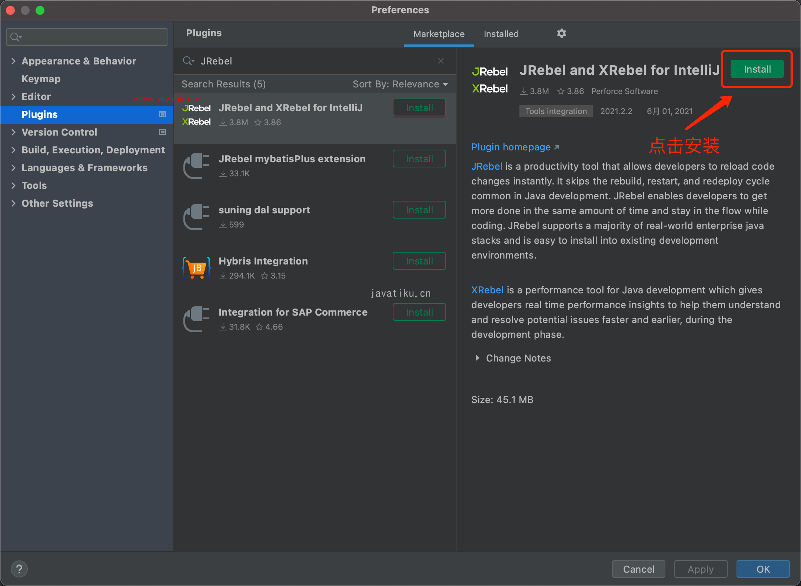This screenshot has height=586, width=801.
Task: Install Integration for SAP Commerce
Action: (419, 312)
